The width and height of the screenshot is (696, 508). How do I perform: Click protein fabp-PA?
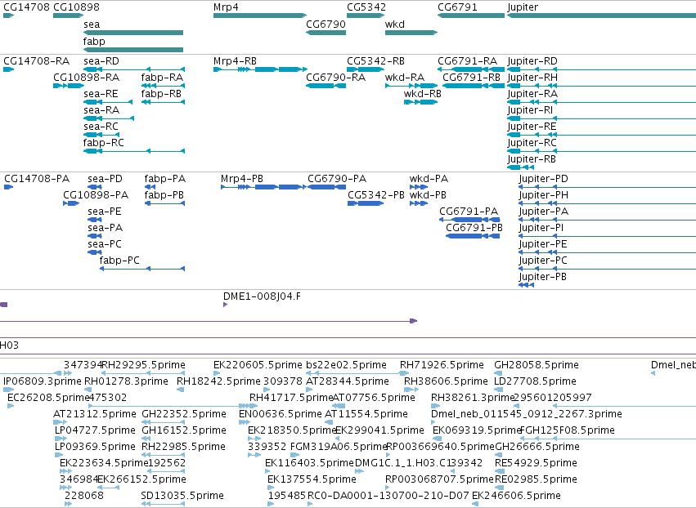(x=150, y=187)
